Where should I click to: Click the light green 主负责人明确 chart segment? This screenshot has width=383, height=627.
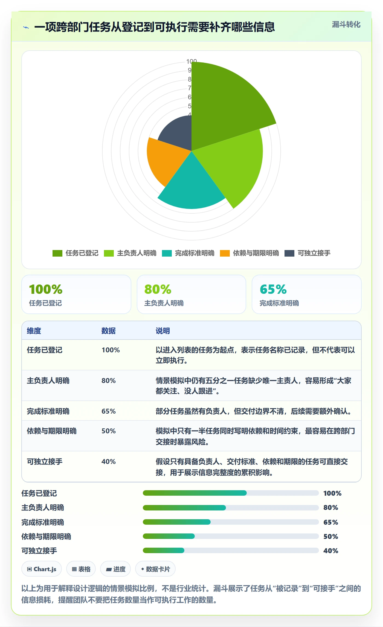coord(233,164)
